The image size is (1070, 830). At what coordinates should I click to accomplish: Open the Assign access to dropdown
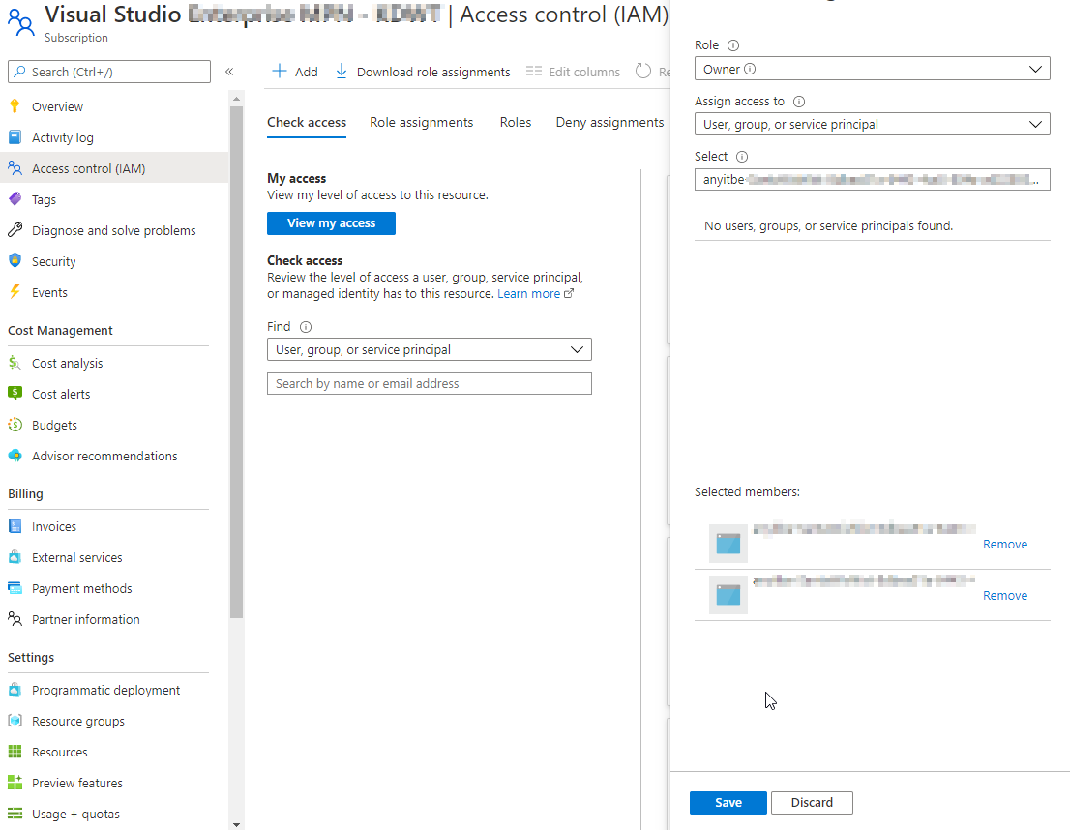point(872,124)
